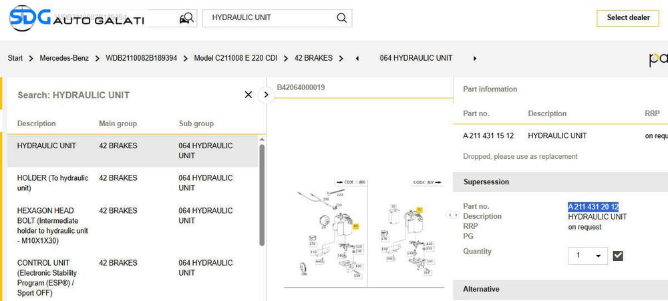
Task: Go to Start breadcrumb
Action: pyautogui.click(x=15, y=58)
